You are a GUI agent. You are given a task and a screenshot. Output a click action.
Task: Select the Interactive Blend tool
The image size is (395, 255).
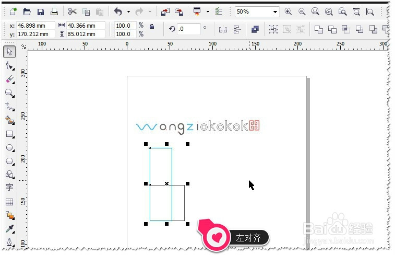(9, 215)
